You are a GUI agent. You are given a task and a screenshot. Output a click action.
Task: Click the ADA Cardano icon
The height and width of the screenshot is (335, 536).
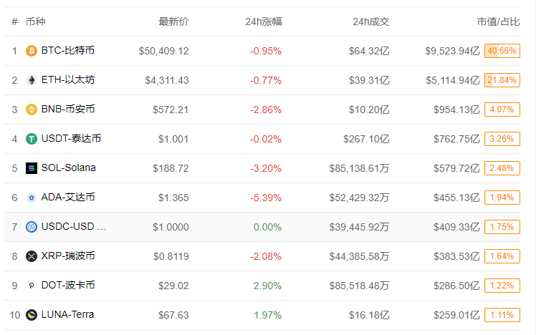click(x=32, y=198)
